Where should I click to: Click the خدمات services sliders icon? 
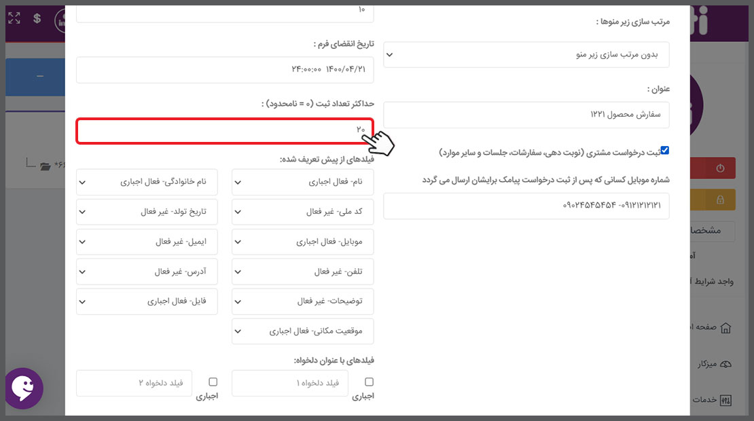coord(725,400)
